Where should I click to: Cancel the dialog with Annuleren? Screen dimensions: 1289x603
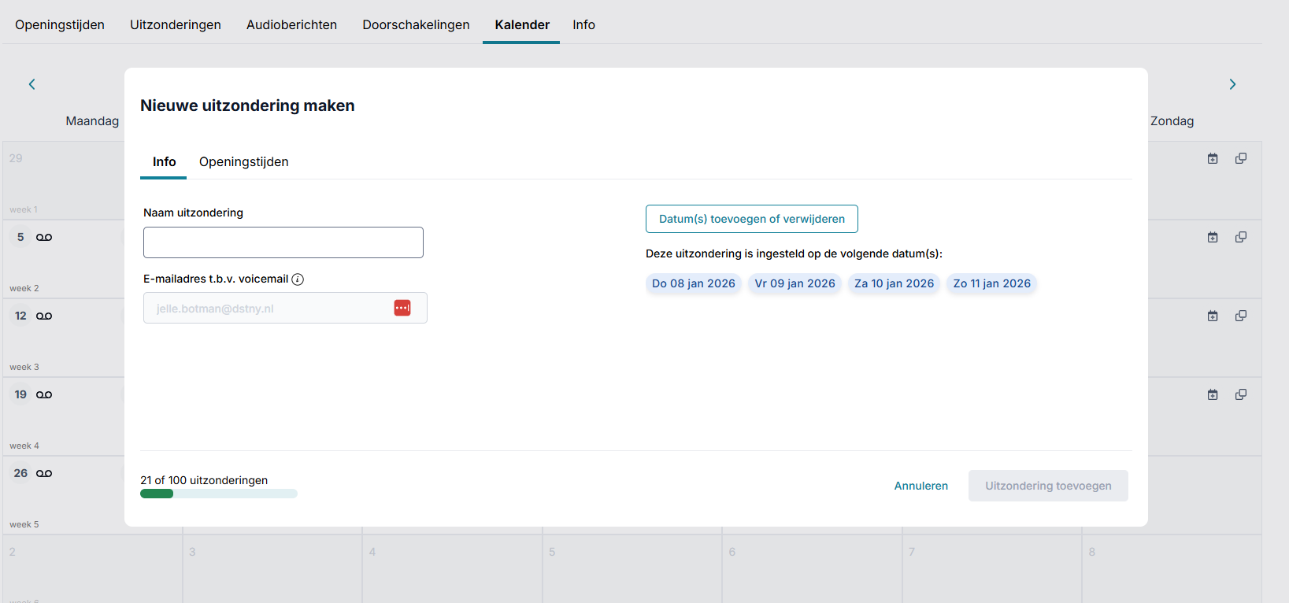[x=921, y=486]
